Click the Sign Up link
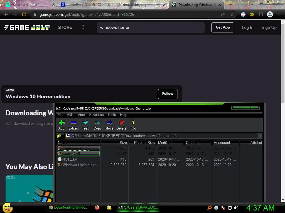Screen dimensions: 285x213 (269, 27)
